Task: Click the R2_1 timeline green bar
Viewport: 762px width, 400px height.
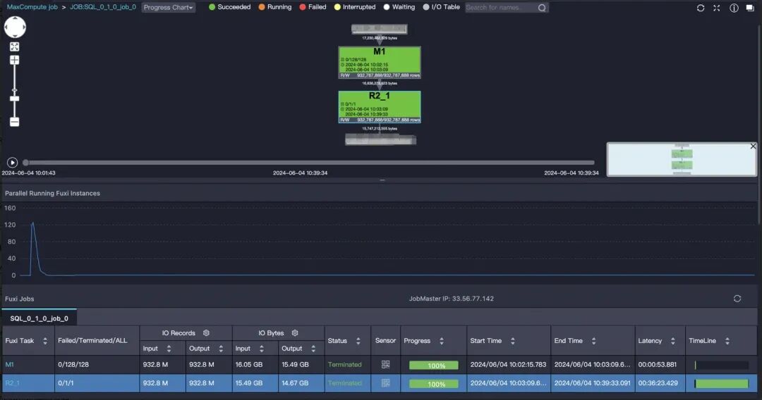Action: click(x=722, y=384)
